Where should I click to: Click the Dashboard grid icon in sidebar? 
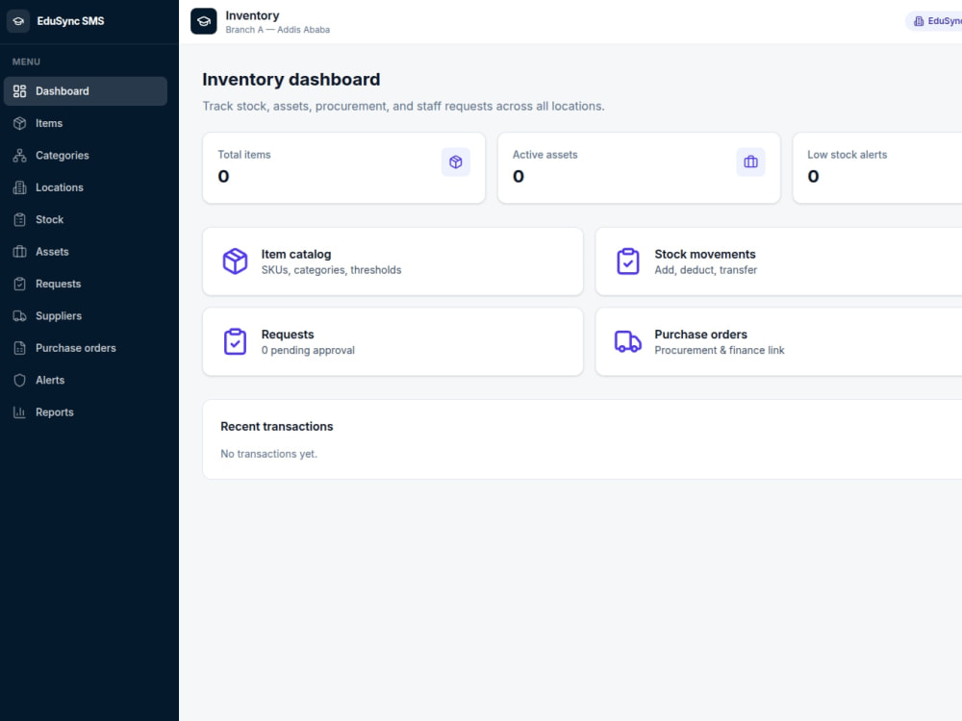point(19,91)
